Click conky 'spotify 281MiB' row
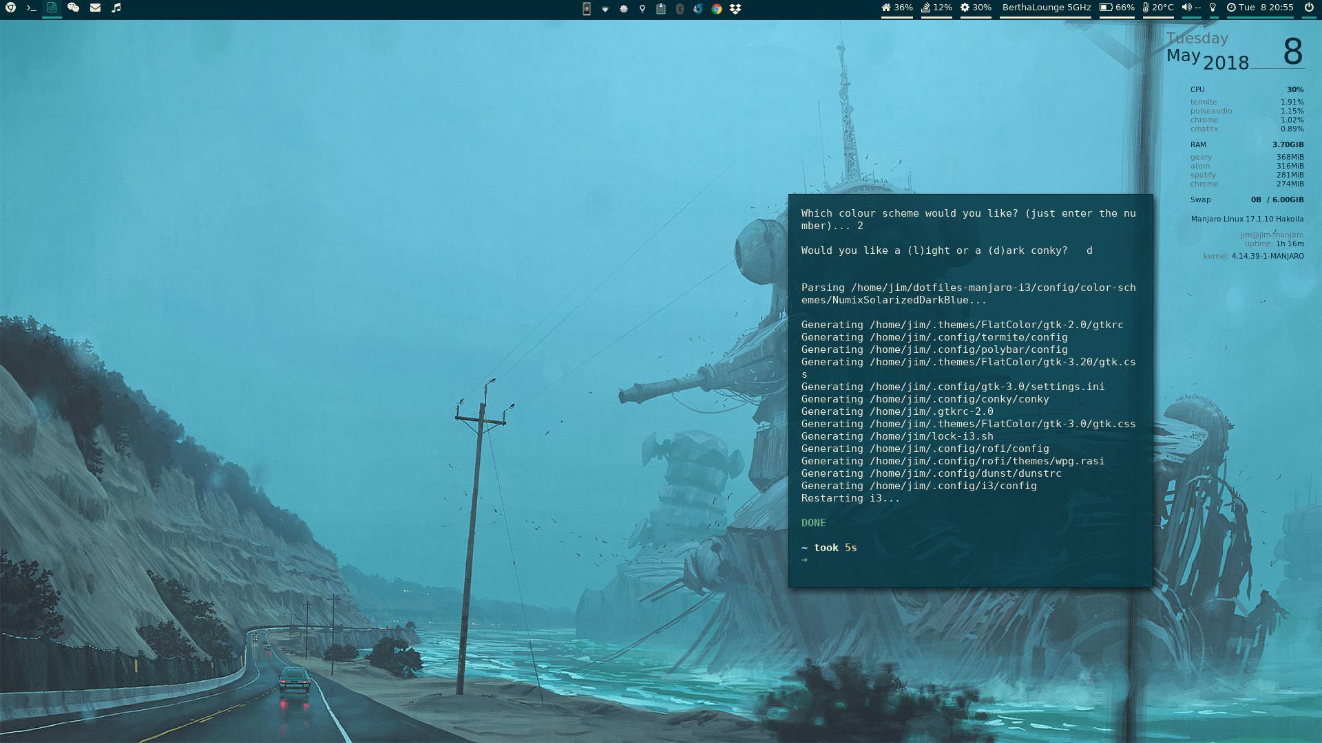This screenshot has width=1322, height=743. (1247, 175)
